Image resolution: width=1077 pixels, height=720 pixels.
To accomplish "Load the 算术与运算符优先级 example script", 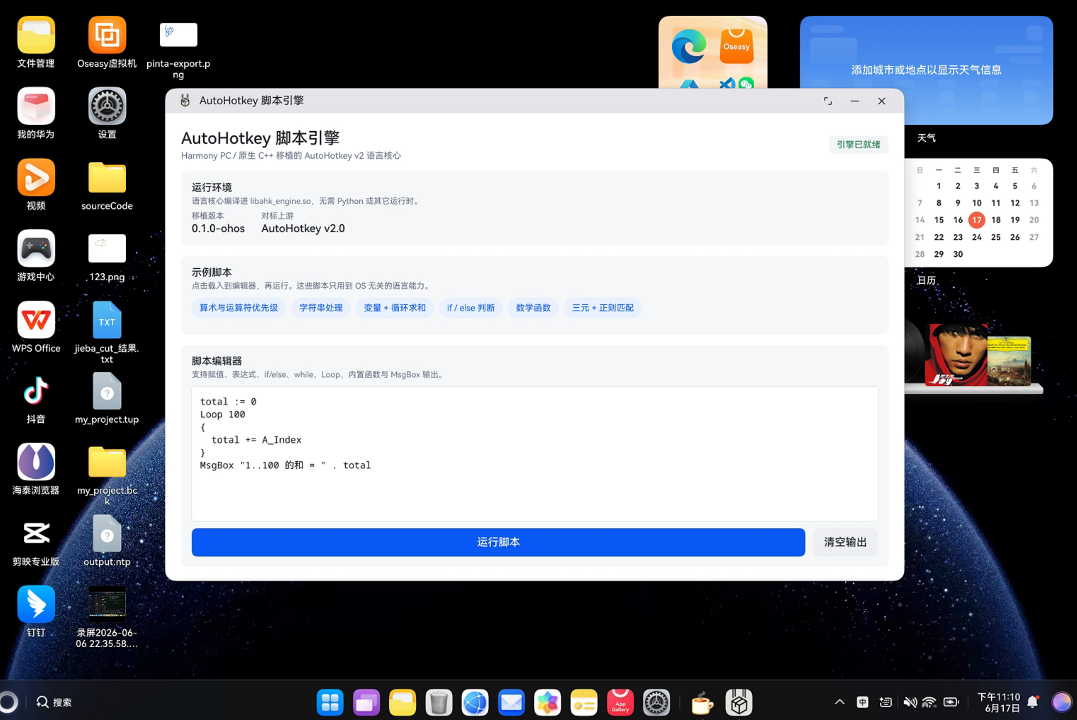I will pos(239,308).
